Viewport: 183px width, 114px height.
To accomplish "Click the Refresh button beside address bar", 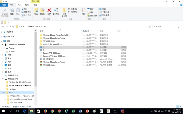I will click(149, 27).
